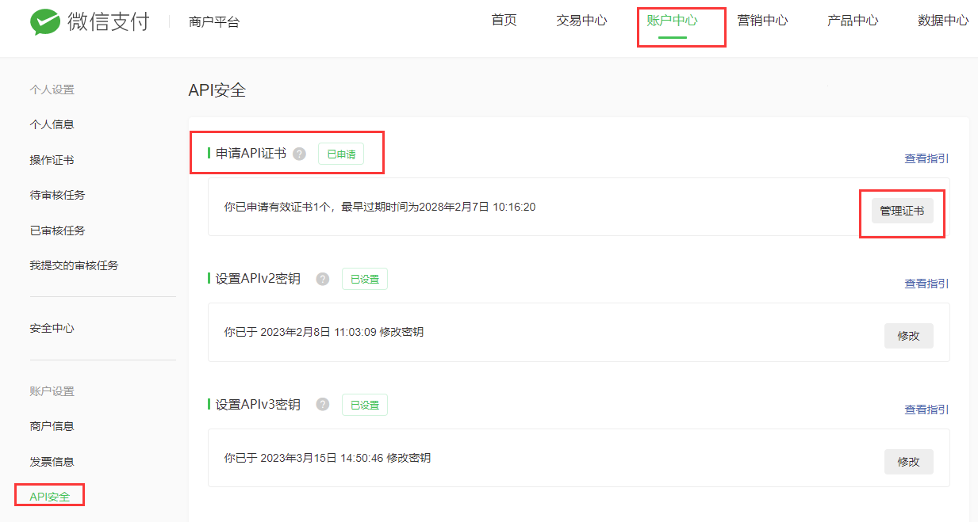
Task: Select 个人信息 in the sidebar
Action: point(52,124)
